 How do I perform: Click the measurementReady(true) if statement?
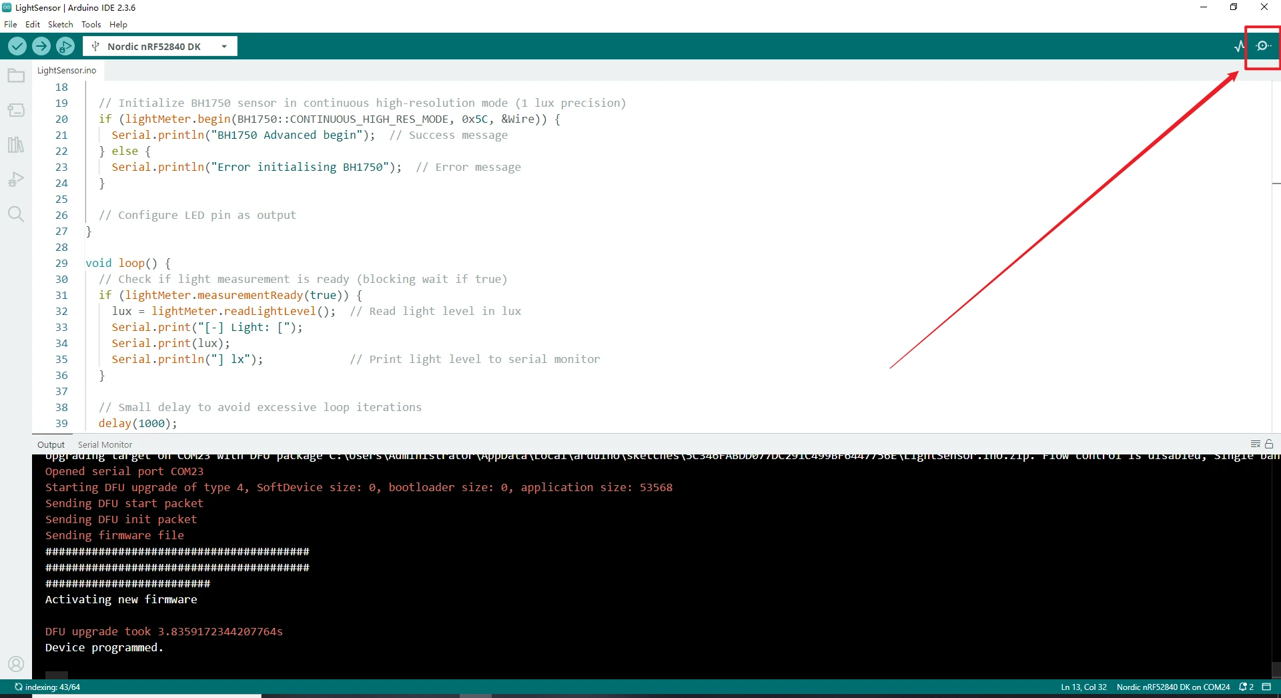[230, 295]
